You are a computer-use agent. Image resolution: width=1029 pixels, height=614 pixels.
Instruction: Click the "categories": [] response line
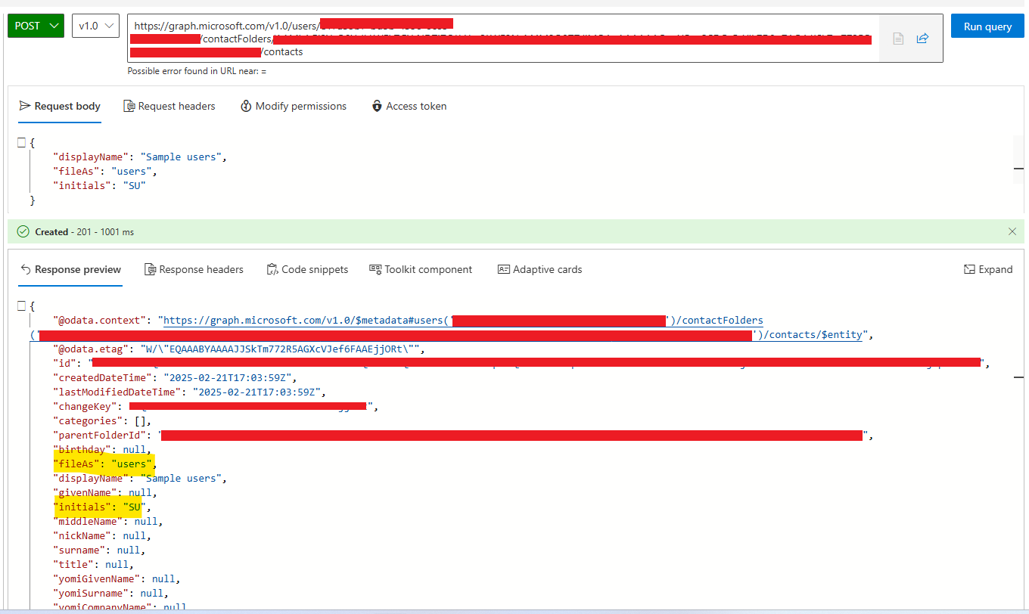pyautogui.click(x=102, y=420)
